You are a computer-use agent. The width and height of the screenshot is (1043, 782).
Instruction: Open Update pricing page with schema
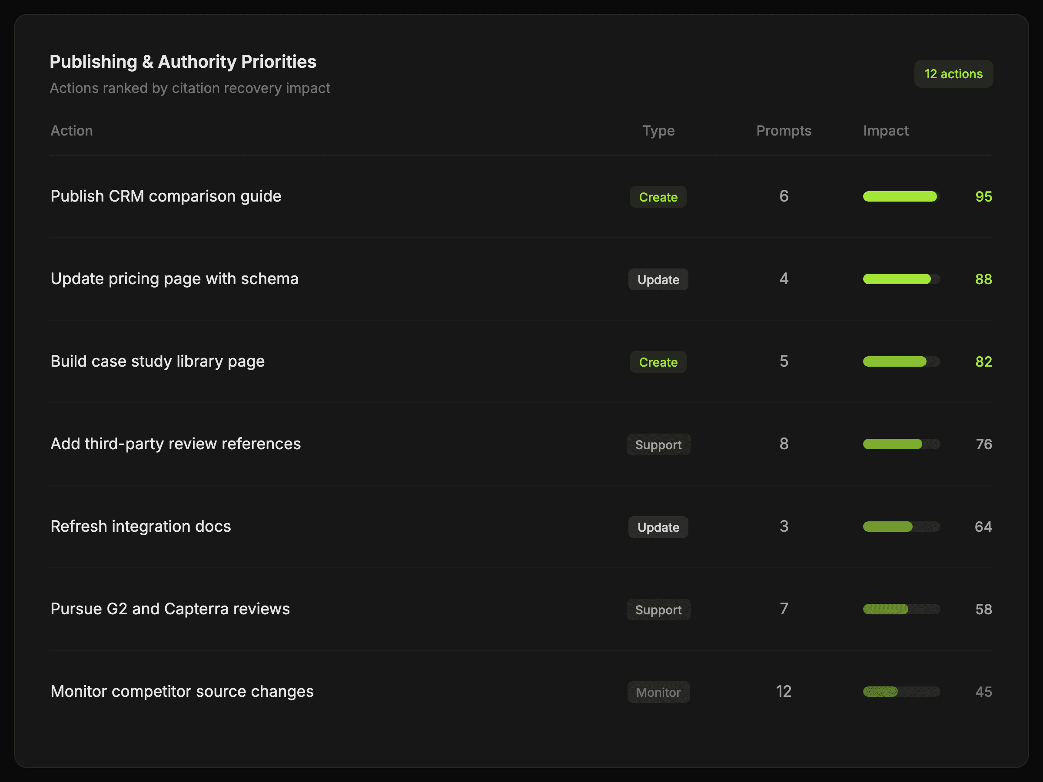[x=174, y=278]
